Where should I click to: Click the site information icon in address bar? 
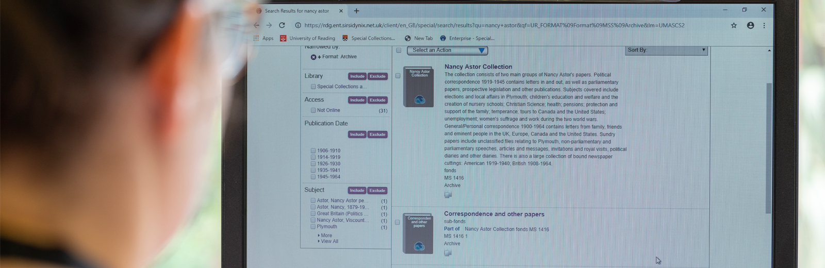(298, 25)
